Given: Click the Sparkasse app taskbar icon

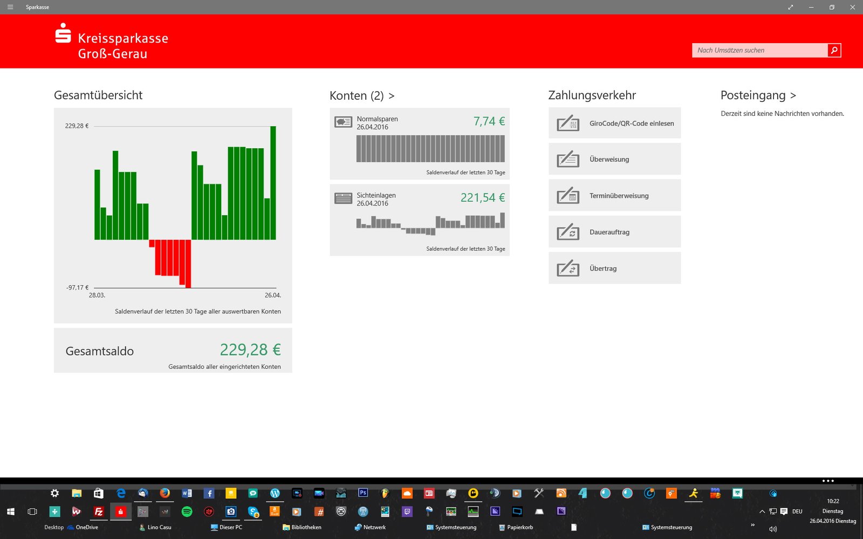Looking at the screenshot, I should click(121, 512).
